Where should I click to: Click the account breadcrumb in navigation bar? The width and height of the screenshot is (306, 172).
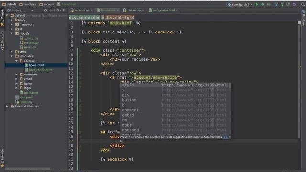(47, 4)
